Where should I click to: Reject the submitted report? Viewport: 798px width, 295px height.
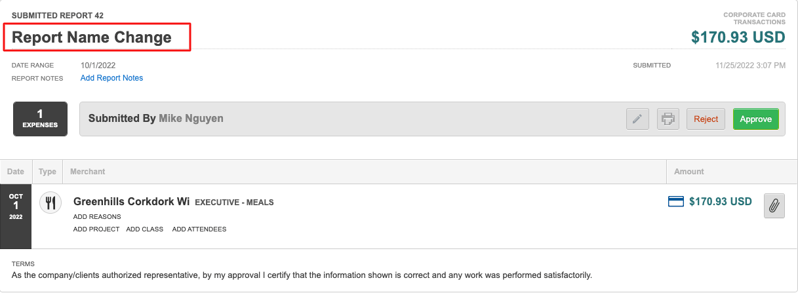tap(706, 119)
